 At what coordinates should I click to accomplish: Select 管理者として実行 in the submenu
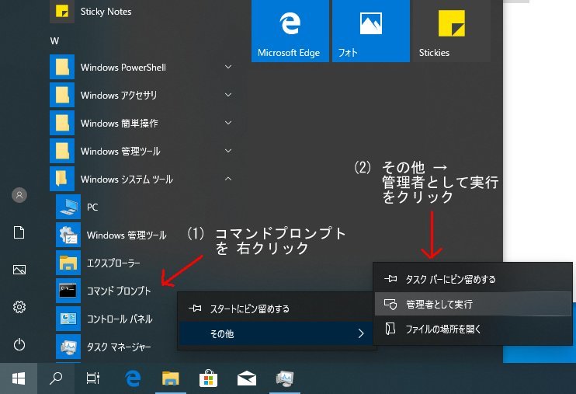coord(439,304)
